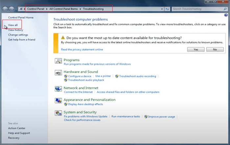Launch Troubleshoot audio playback
This screenshot has height=145, width=230.
pyautogui.click(x=86, y=80)
